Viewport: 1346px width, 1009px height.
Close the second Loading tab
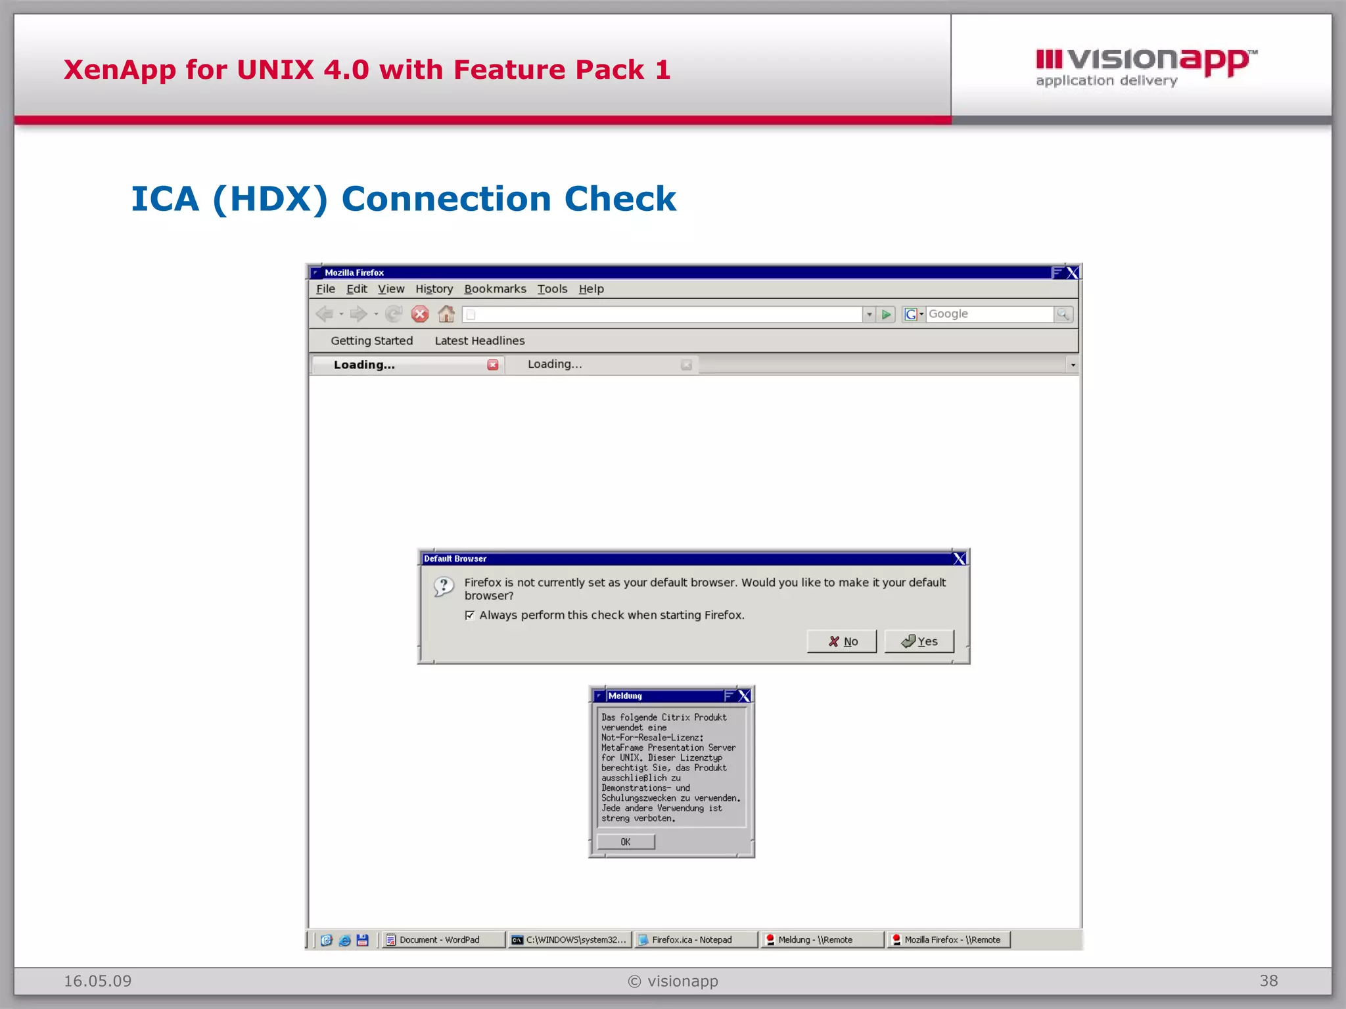tap(686, 365)
